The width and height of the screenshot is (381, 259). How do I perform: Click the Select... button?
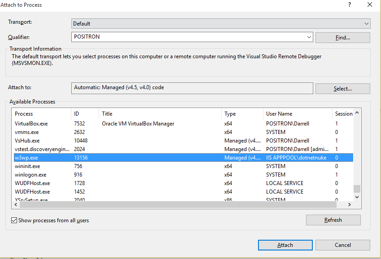pyautogui.click(x=342, y=89)
